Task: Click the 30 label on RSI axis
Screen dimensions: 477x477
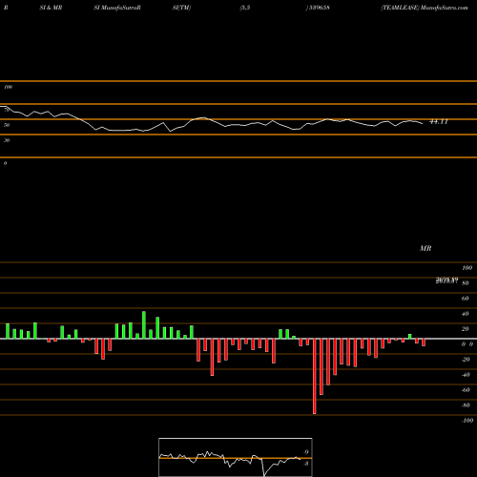Action: tap(7, 140)
